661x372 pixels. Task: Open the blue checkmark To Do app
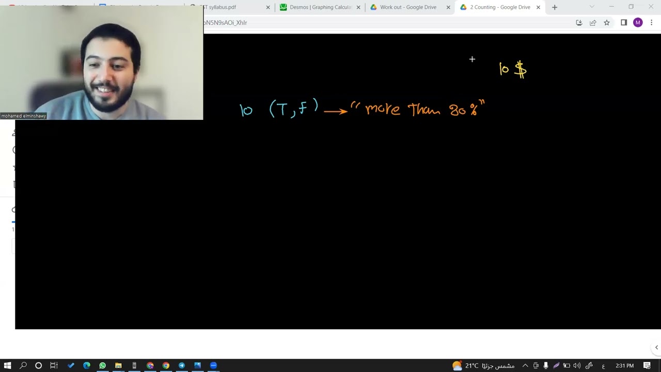(71, 366)
